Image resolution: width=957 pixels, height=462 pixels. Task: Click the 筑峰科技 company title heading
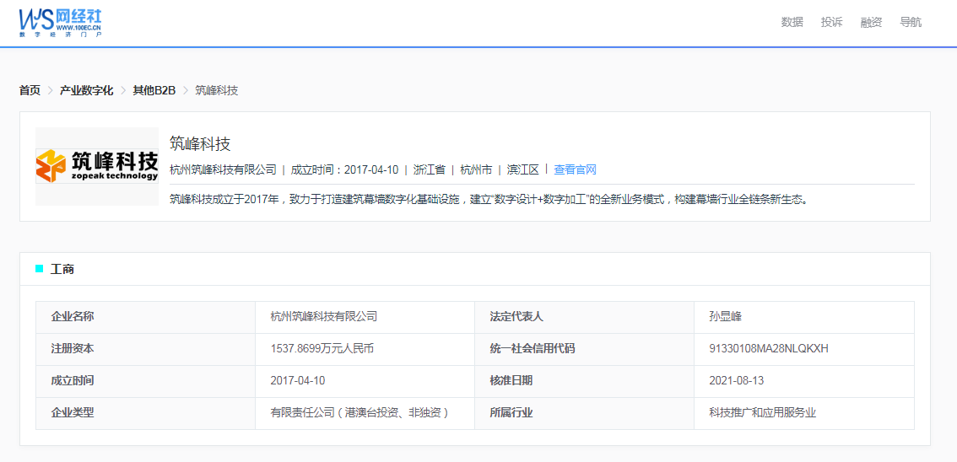tap(200, 144)
